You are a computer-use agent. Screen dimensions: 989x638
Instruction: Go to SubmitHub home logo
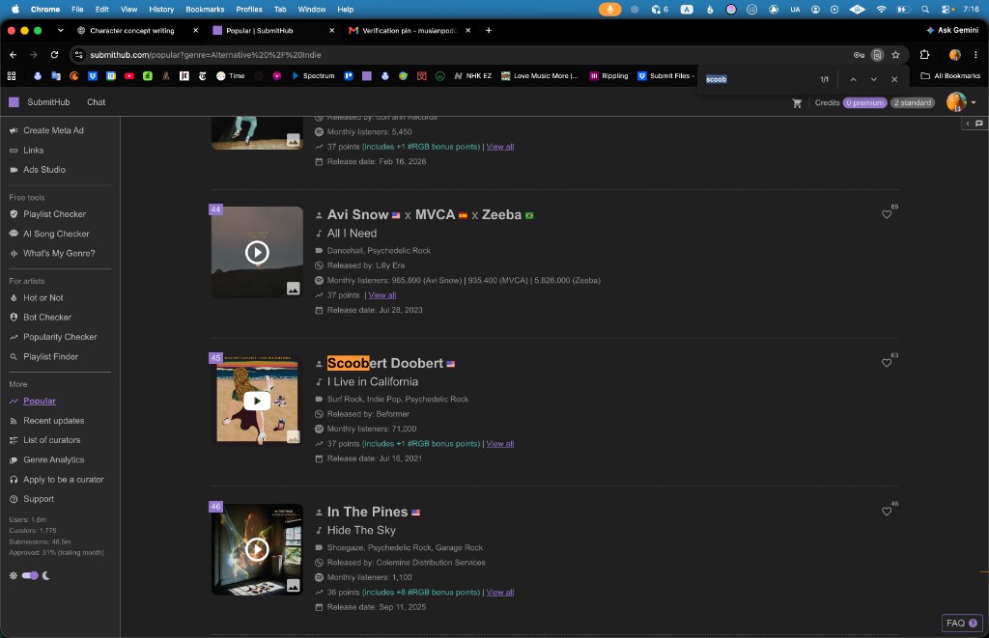39,102
